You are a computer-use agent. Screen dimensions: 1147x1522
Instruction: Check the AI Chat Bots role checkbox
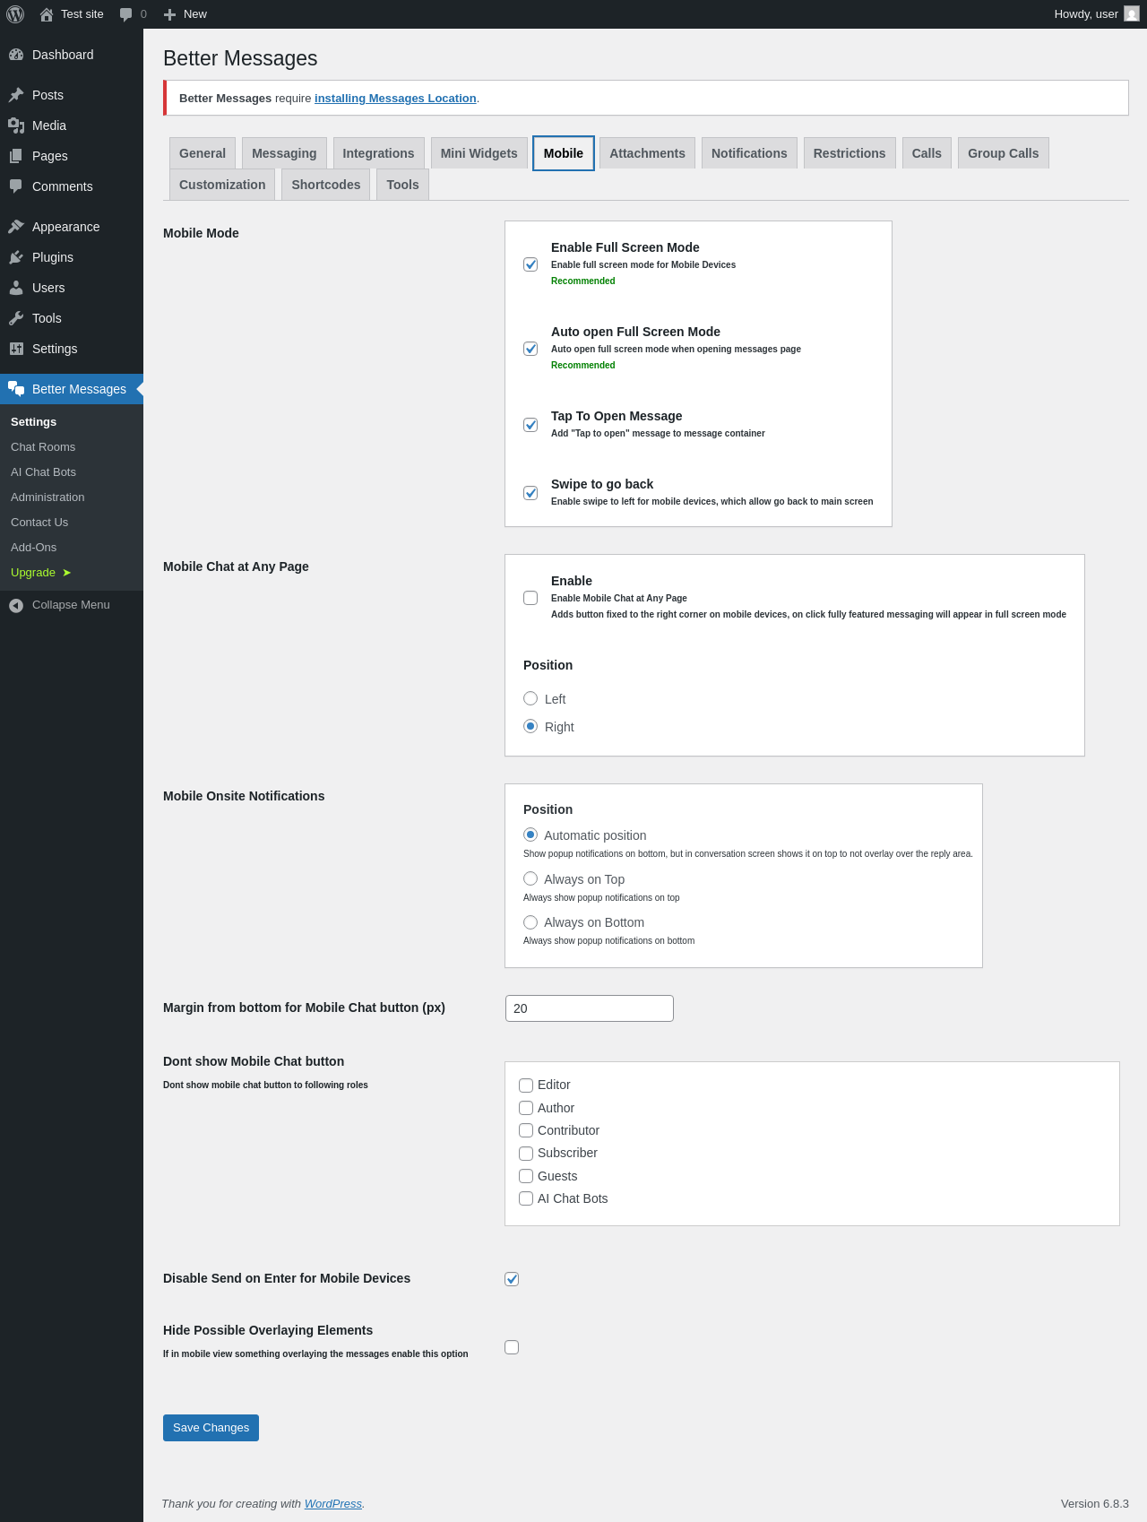526,1198
